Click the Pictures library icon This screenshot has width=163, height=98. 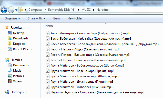point(10,76)
